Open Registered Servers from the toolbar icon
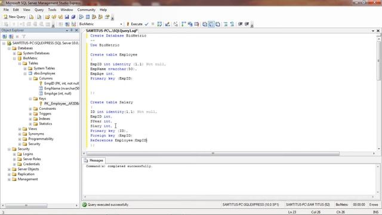Viewport: 382px width, 215px height. [81, 17]
